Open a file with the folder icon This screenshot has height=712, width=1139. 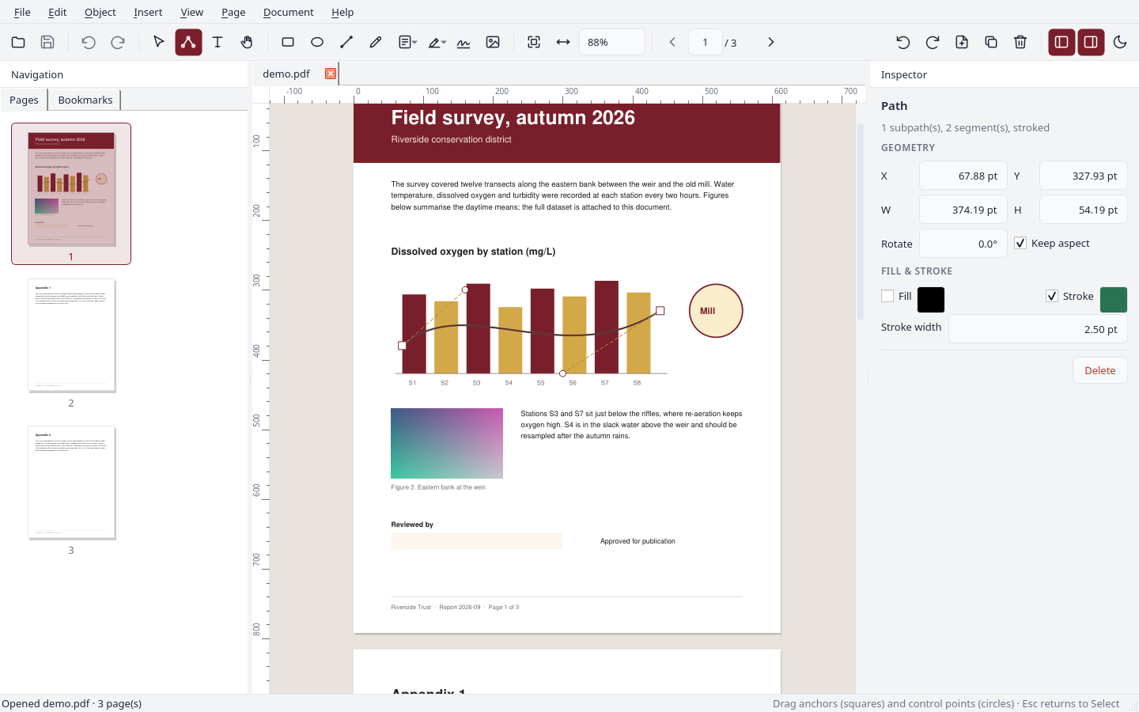click(x=18, y=42)
